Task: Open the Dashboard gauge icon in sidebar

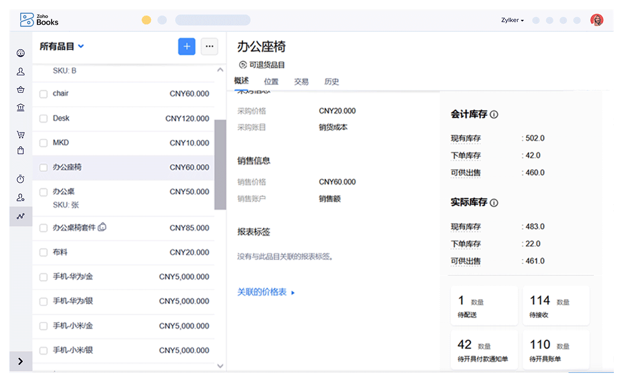Action: [x=21, y=53]
